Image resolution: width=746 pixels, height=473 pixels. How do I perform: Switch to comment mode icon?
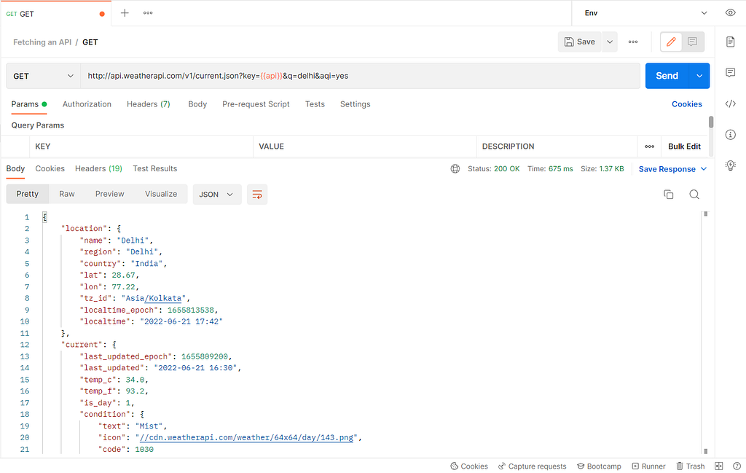tap(693, 42)
